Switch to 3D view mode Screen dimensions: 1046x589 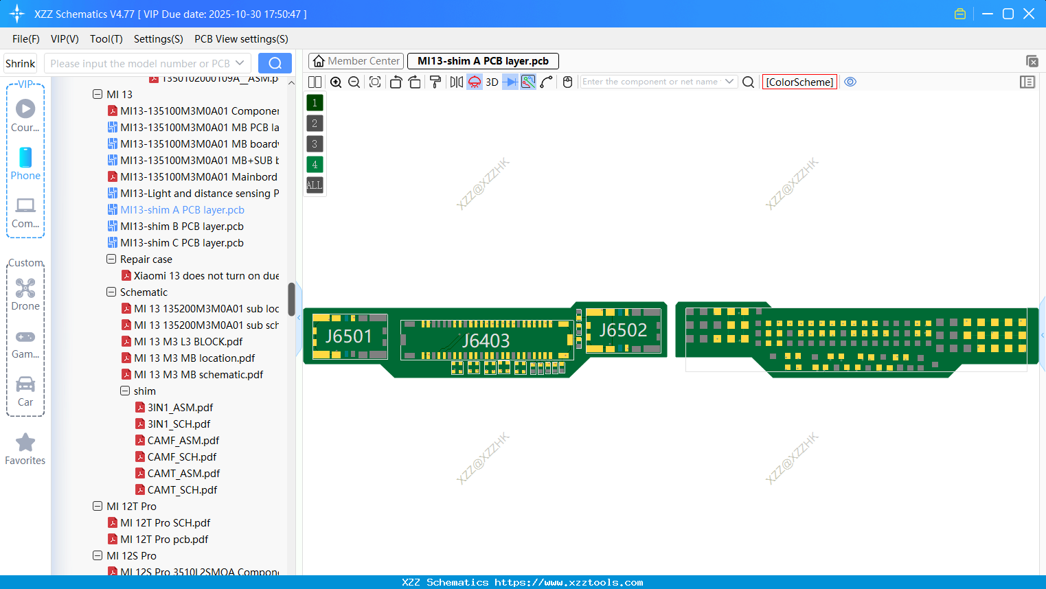[491, 82]
